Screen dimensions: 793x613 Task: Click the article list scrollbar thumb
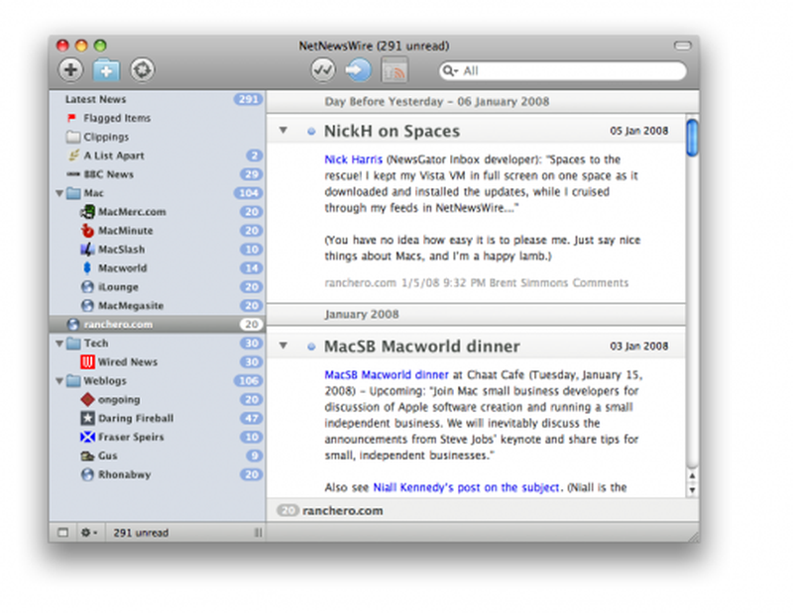(x=692, y=138)
